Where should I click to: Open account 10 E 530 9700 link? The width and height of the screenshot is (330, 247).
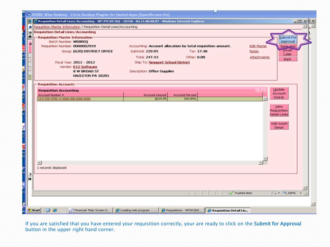coord(64,99)
